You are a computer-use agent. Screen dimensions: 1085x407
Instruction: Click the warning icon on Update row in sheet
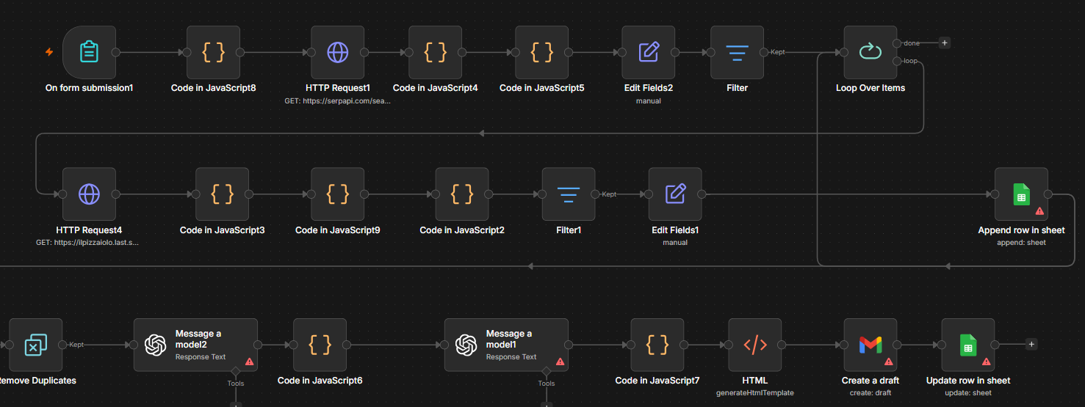986,362
